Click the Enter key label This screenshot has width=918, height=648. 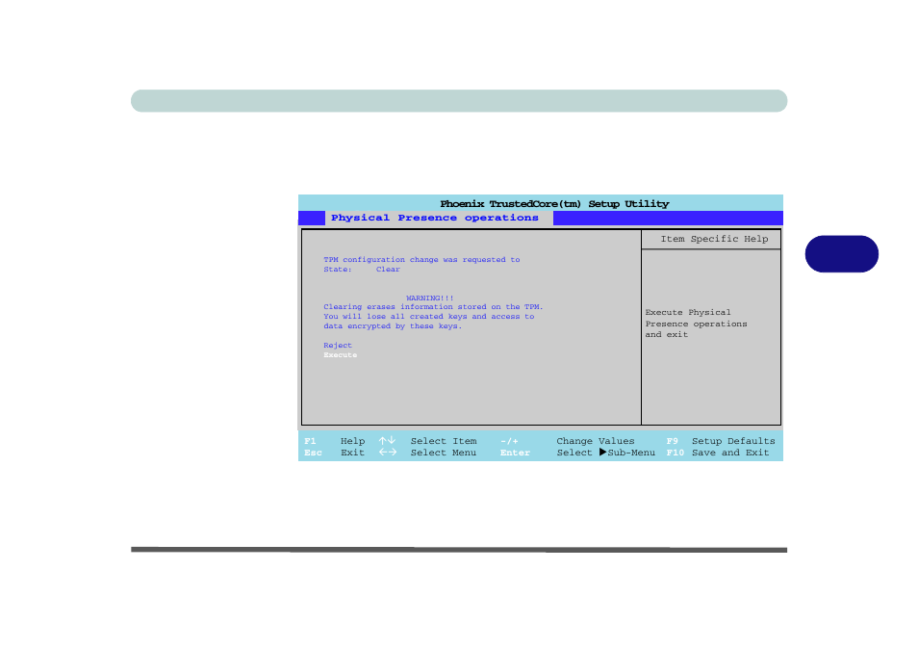(x=515, y=453)
